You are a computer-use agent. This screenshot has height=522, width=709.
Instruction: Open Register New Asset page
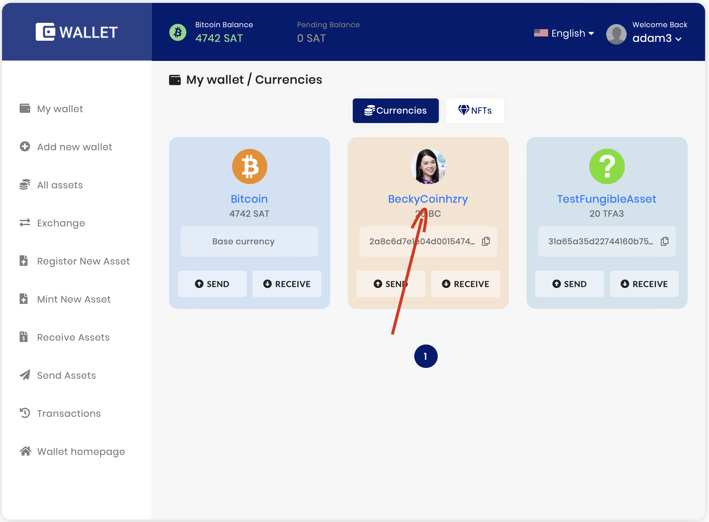83,261
